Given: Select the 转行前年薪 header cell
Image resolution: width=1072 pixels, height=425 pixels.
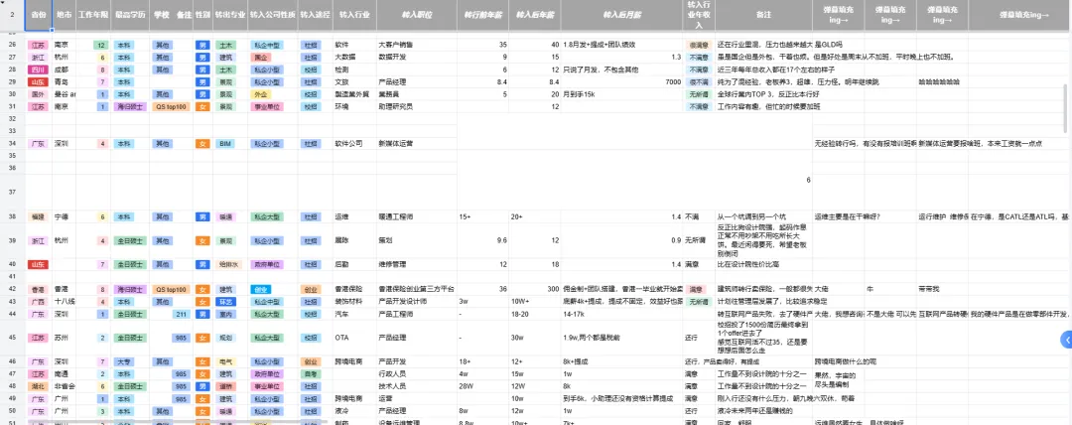Looking at the screenshot, I should 482,14.
